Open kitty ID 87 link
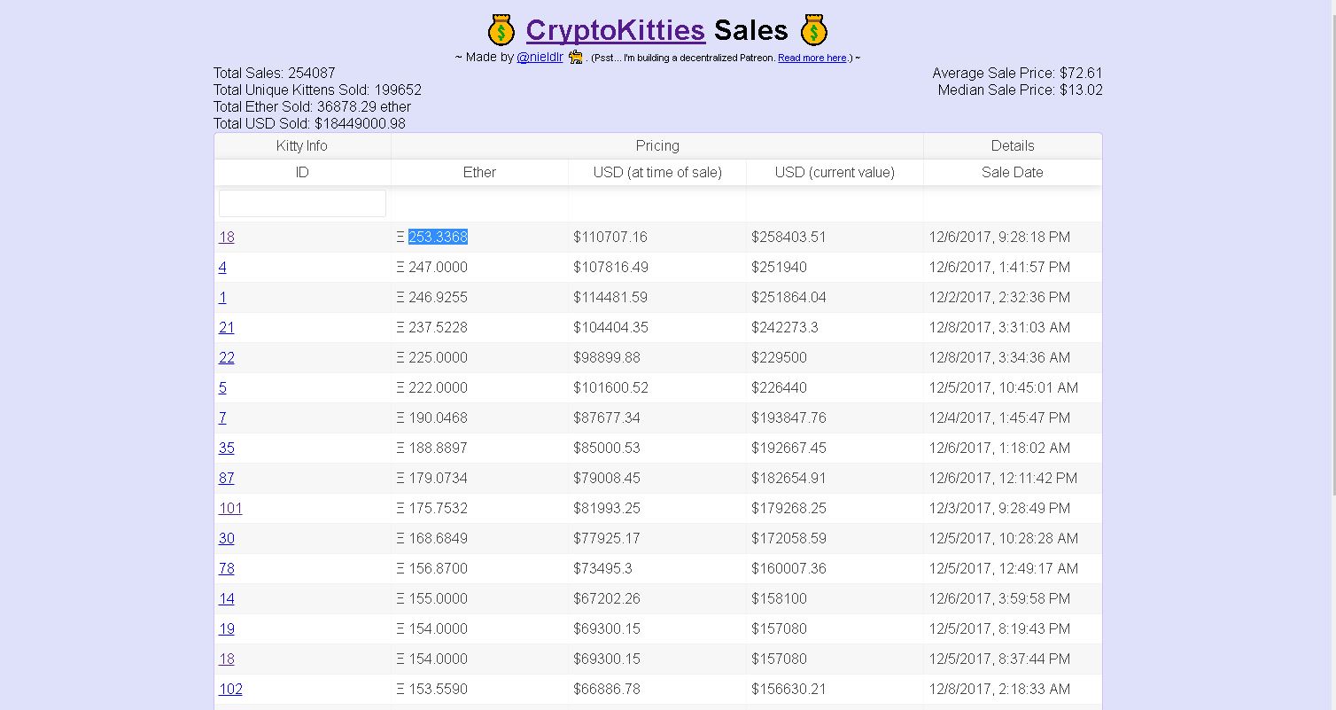The height and width of the screenshot is (710, 1336). (x=227, y=478)
